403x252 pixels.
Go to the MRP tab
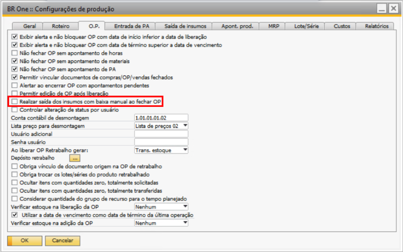(273, 26)
